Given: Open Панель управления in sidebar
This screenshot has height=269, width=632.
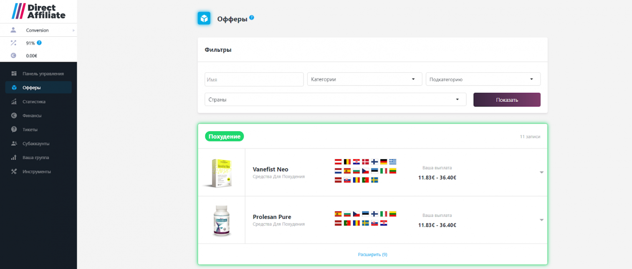Looking at the screenshot, I should click(43, 74).
